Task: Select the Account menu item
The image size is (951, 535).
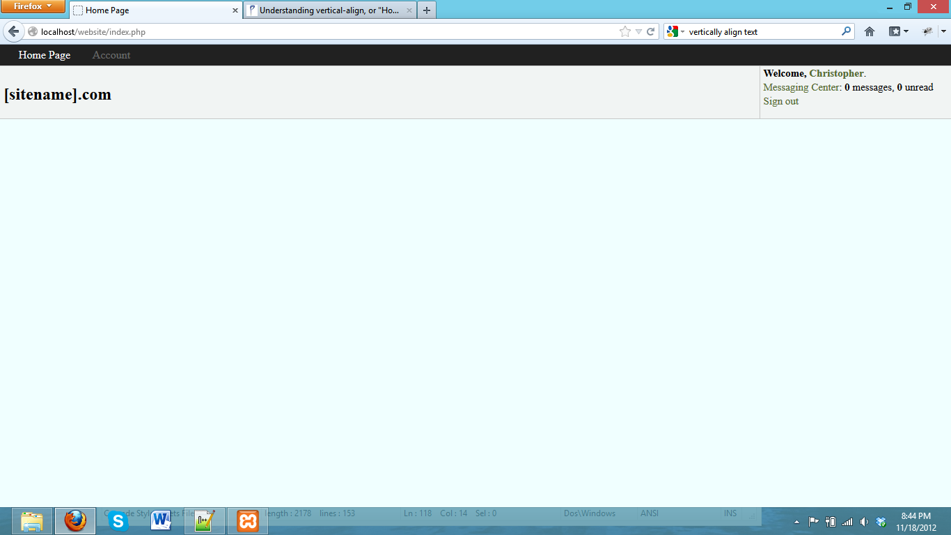Action: 111,55
